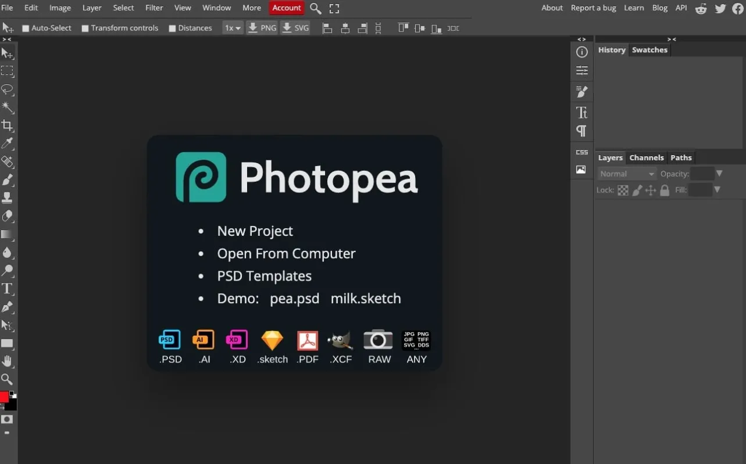This screenshot has width=746, height=464.
Task: Select the Brush tool
Action: (x=7, y=180)
